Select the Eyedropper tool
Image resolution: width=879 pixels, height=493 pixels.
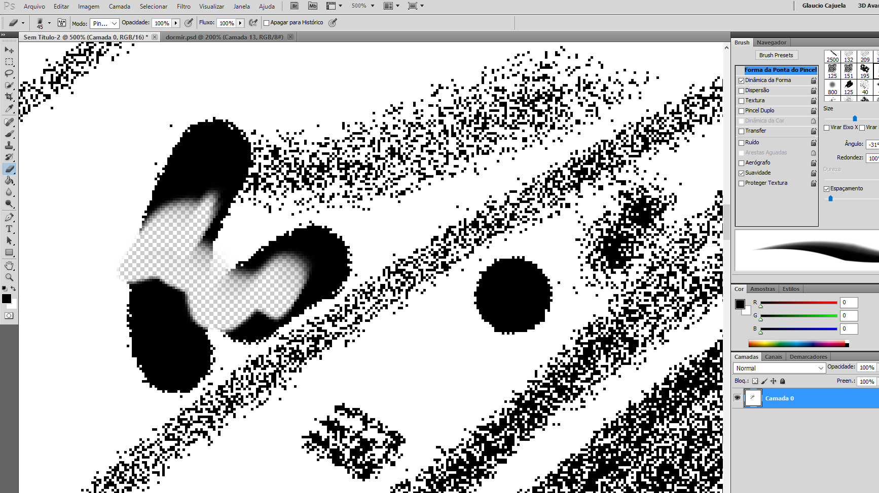point(9,108)
